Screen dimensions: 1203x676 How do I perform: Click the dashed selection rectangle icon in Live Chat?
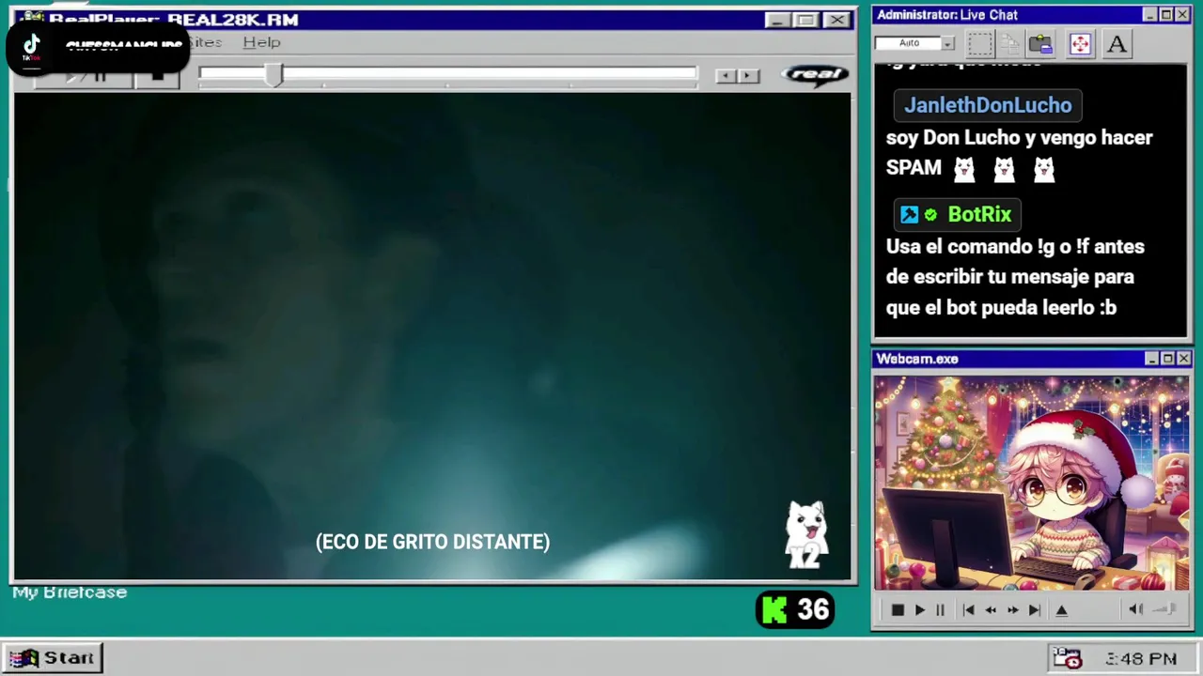click(x=980, y=43)
